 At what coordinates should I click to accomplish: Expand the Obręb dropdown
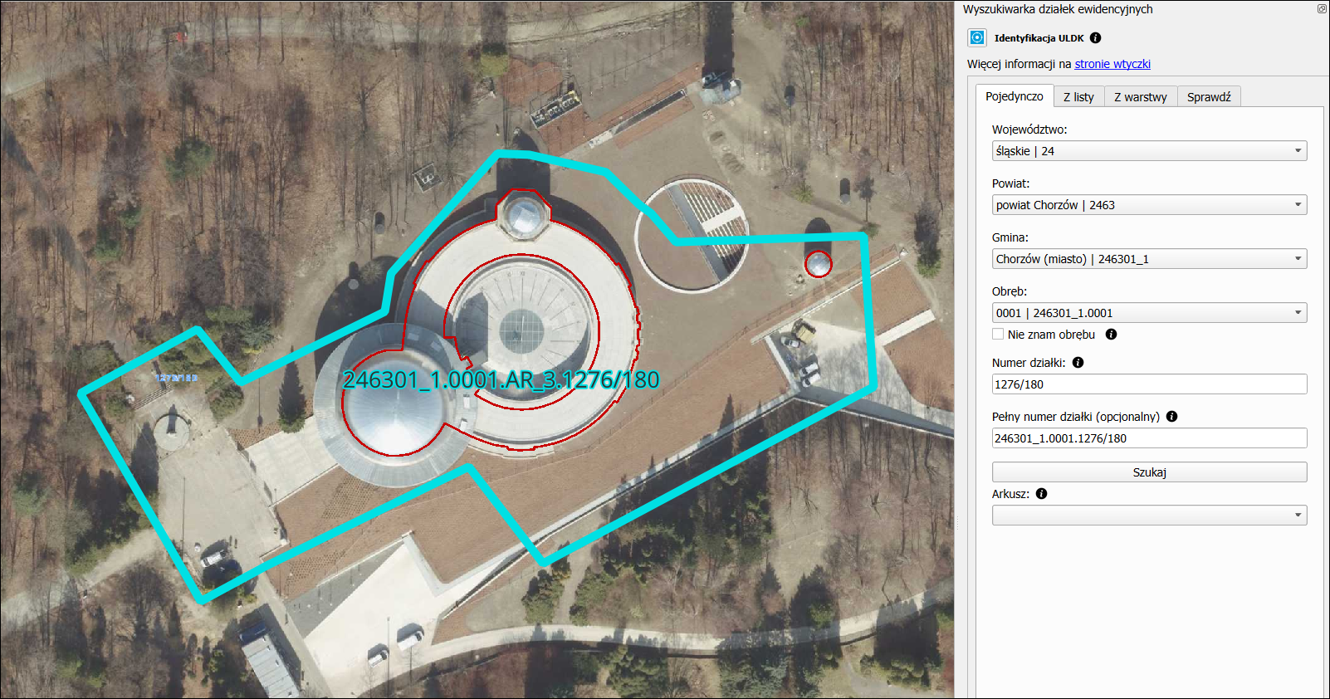[x=1149, y=313]
